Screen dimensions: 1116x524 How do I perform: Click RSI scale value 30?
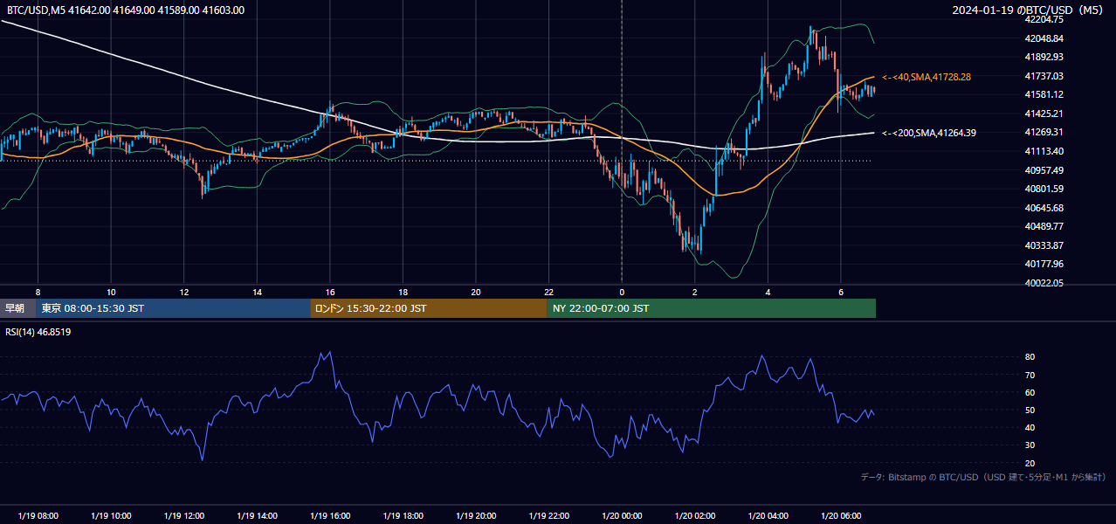(1030, 445)
